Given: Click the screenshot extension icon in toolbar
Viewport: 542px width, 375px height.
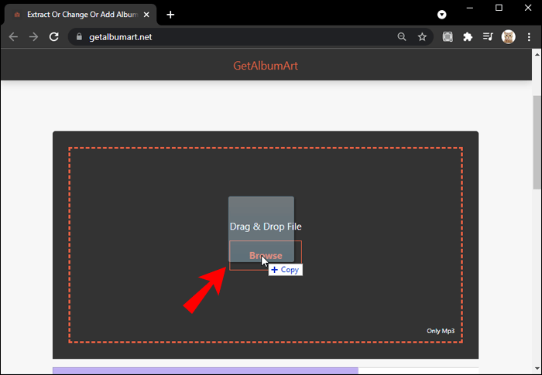Looking at the screenshot, I should pos(448,37).
